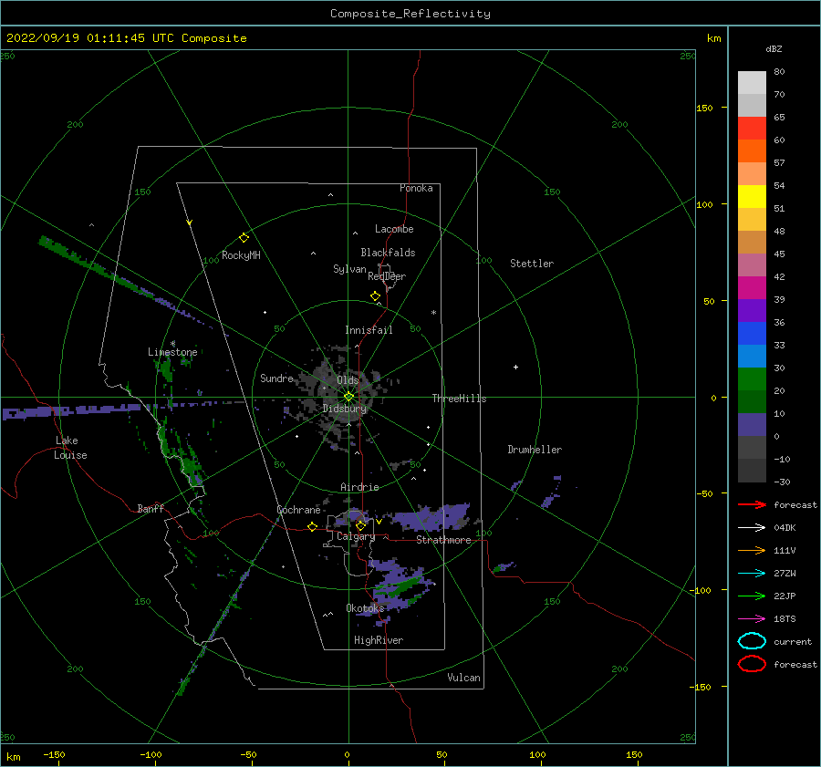
Task: Click the Calgary city label
Action: tap(356, 536)
